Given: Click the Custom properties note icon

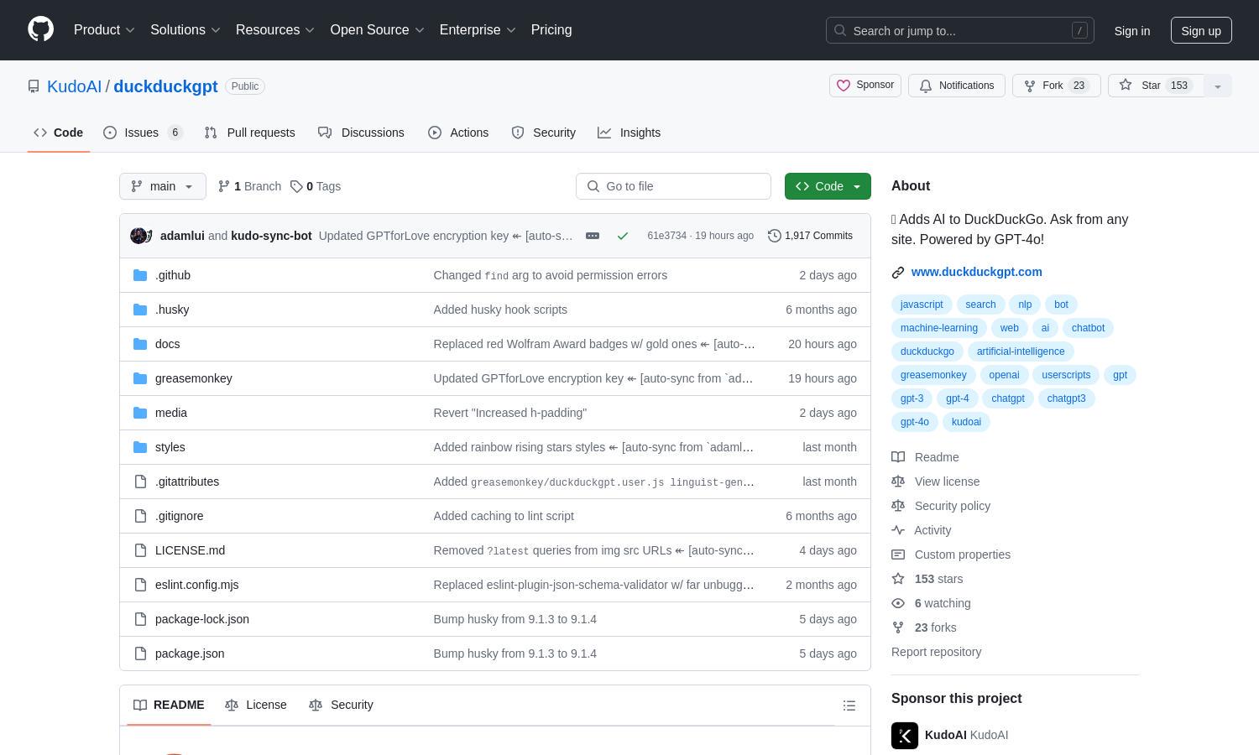Looking at the screenshot, I should coord(898,555).
